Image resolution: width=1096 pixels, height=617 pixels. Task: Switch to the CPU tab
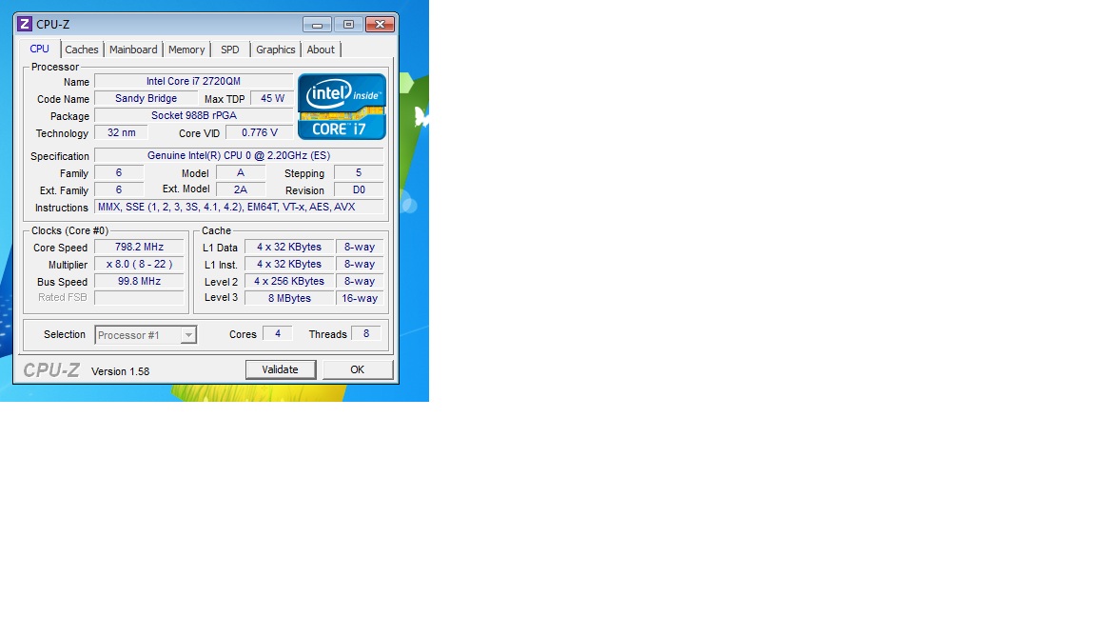click(x=40, y=49)
